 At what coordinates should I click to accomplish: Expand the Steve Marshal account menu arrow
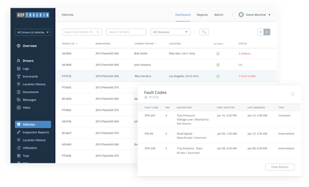(269, 15)
